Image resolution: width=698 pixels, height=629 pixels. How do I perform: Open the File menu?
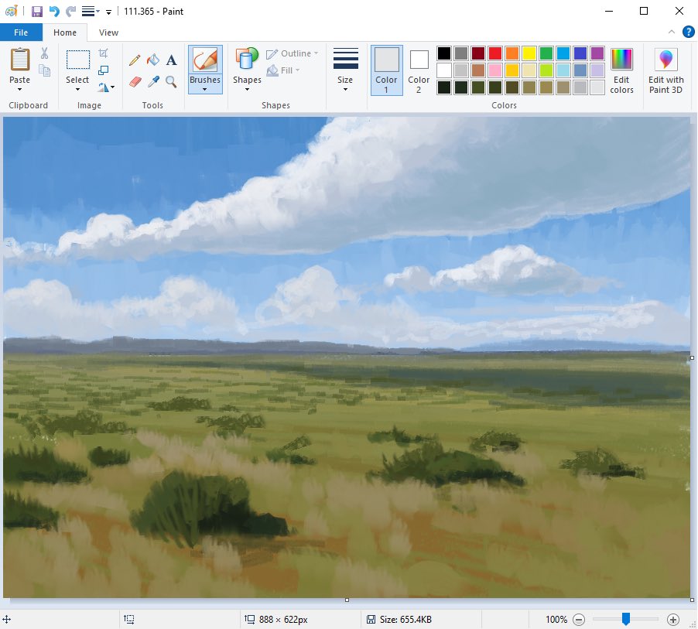[x=21, y=32]
